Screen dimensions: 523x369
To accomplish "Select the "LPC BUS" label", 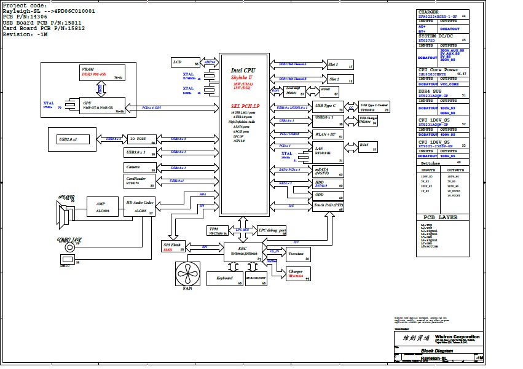I will click(x=243, y=230).
